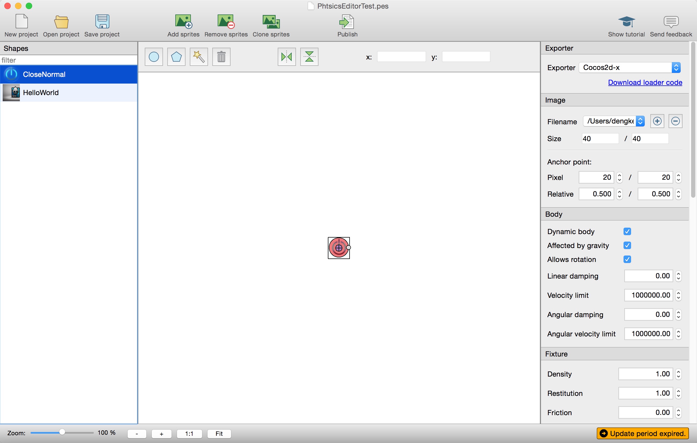Open the Exporter Cocos2d-x dropdown
This screenshot has height=443, width=697.
click(629, 68)
